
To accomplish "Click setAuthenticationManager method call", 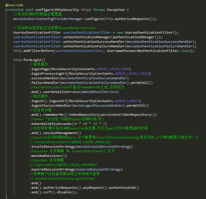I will [87, 37].
